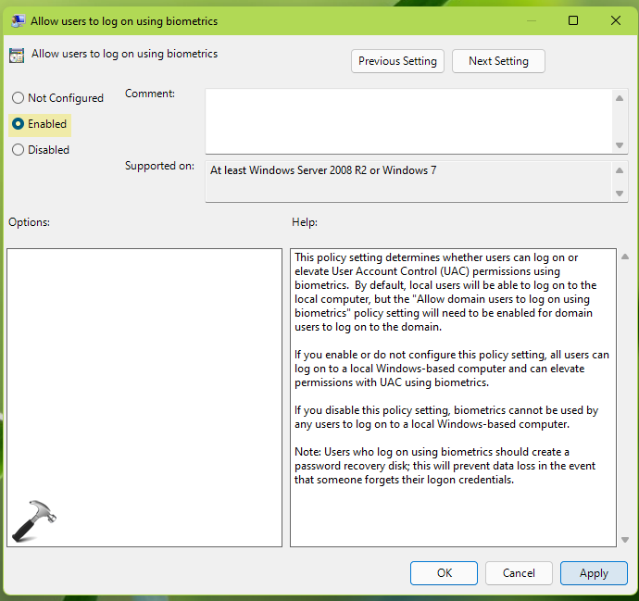639x601 pixels.
Task: Click the 'Supported on:' label
Action: coord(159,166)
